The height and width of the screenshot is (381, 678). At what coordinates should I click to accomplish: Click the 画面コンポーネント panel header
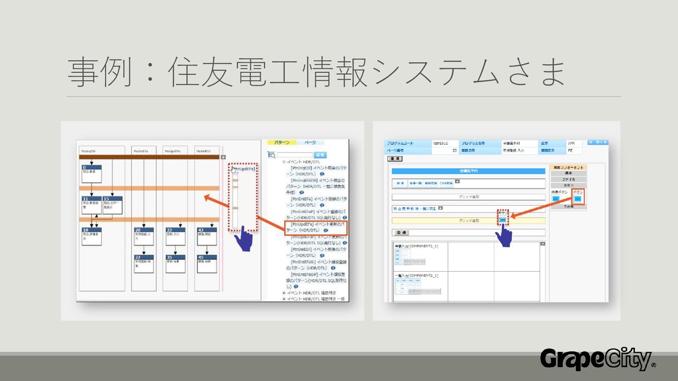click(x=568, y=167)
